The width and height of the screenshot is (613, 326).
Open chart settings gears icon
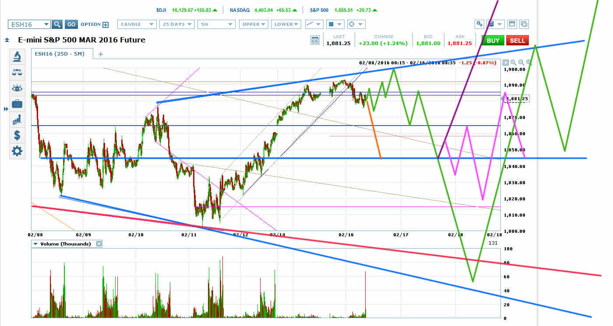[x=479, y=24]
